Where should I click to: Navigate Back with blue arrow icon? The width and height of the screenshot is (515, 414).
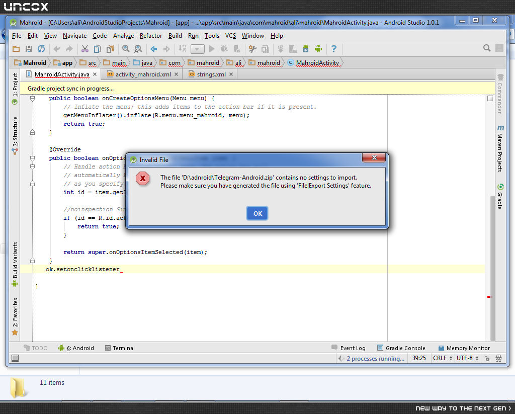click(x=154, y=49)
